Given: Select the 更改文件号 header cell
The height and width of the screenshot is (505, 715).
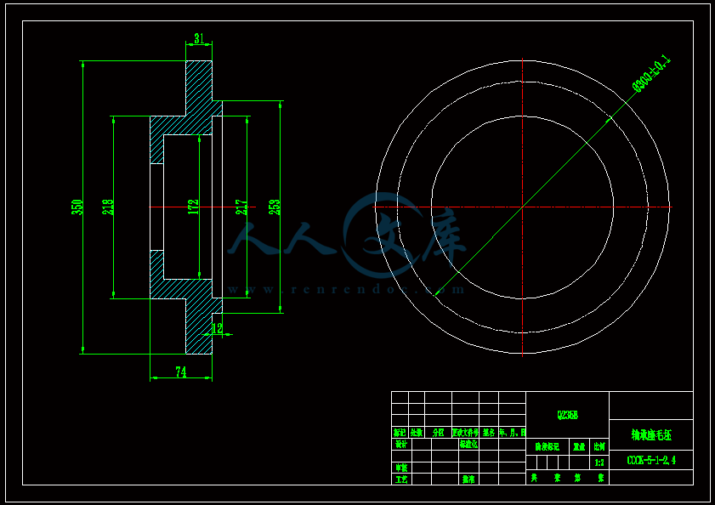Looking at the screenshot, I should coord(465,433).
